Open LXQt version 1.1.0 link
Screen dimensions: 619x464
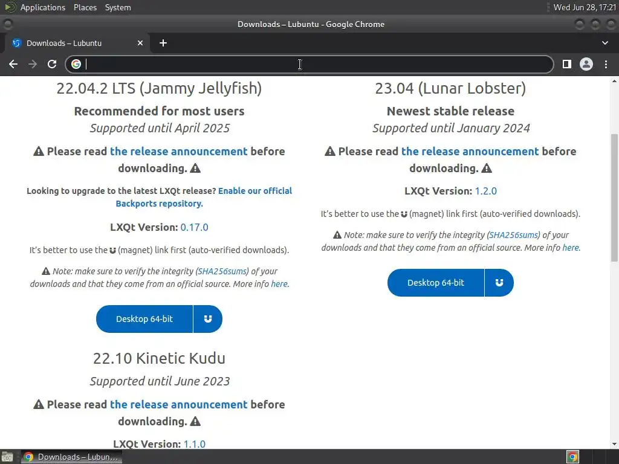point(194,444)
